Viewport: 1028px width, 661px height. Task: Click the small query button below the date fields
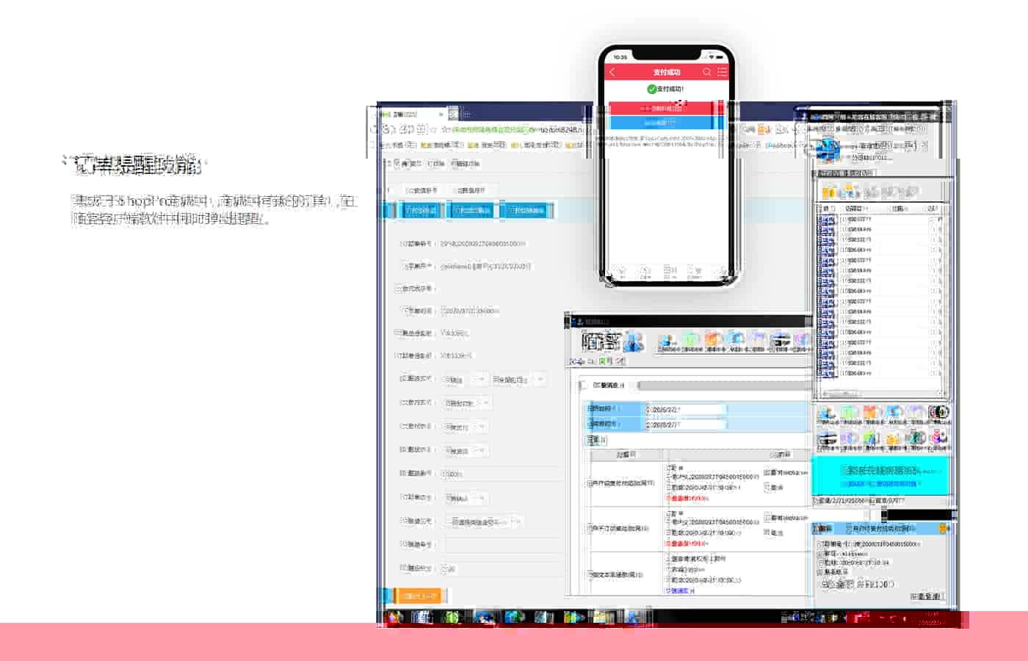coord(596,440)
